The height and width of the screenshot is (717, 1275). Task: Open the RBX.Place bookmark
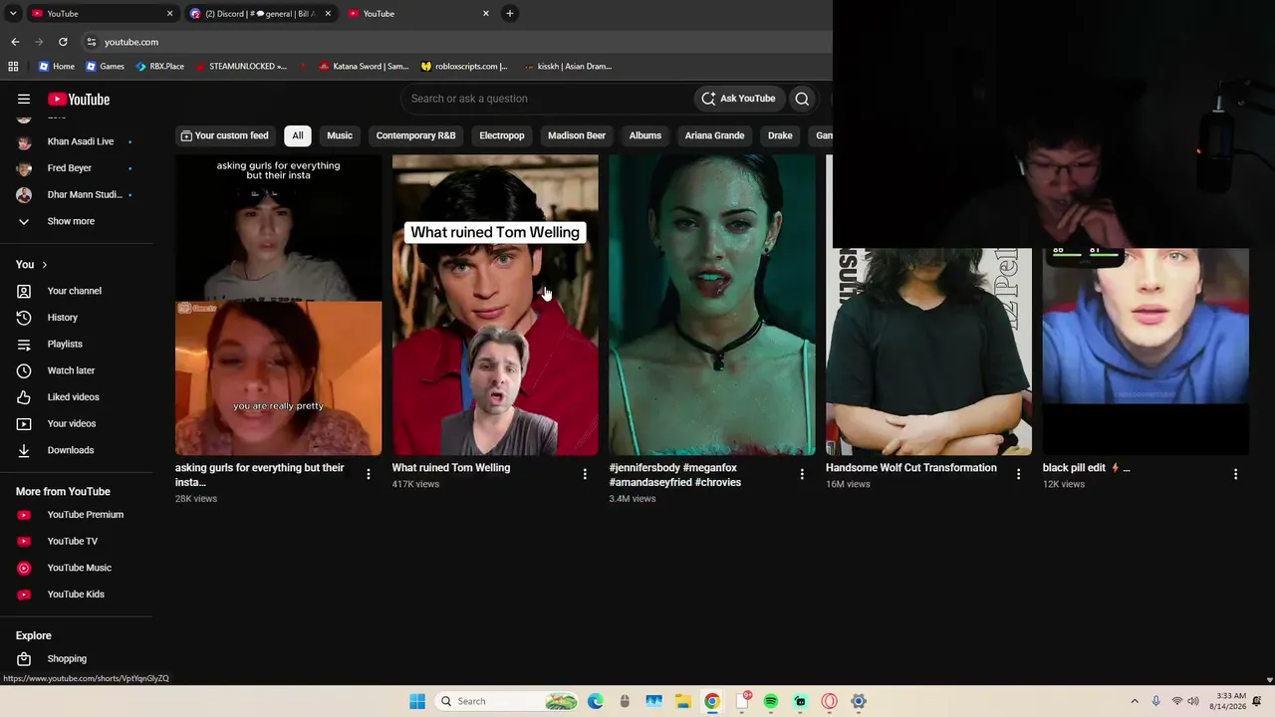pyautogui.click(x=159, y=67)
